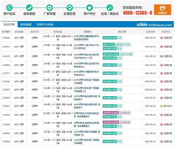175x146 pixels.
Task: Click status icon for complaint 1183762
Action: pyautogui.click(x=161, y=81)
